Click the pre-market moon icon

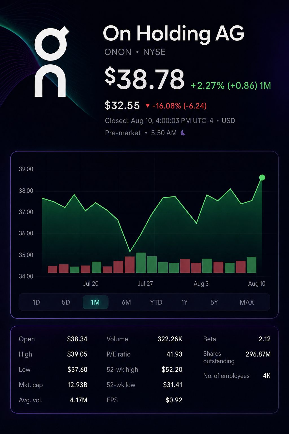(x=183, y=133)
